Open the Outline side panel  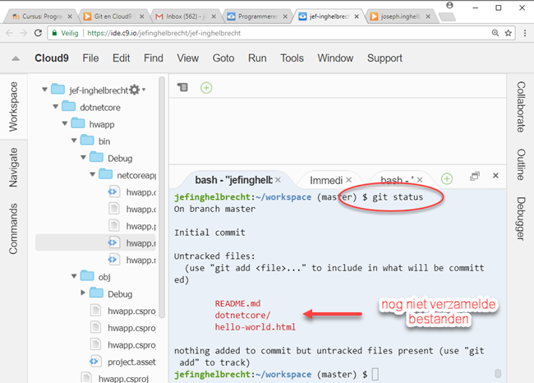coord(521,164)
